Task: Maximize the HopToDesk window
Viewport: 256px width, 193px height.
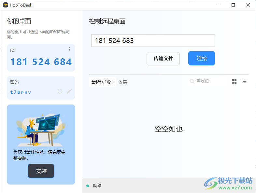Action: click(x=233, y=5)
